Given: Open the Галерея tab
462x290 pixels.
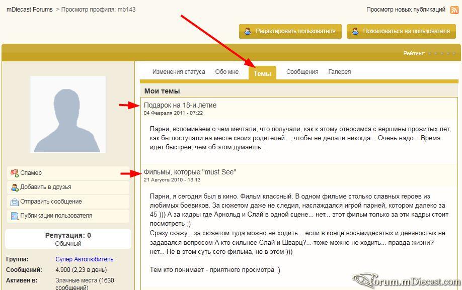Looking at the screenshot, I should 339,72.
